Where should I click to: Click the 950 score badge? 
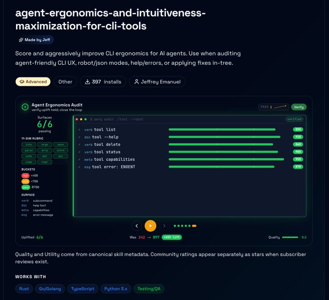[298, 159]
